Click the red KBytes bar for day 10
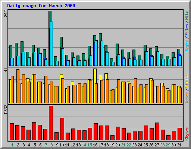The image size is (191, 149). tap(62, 129)
